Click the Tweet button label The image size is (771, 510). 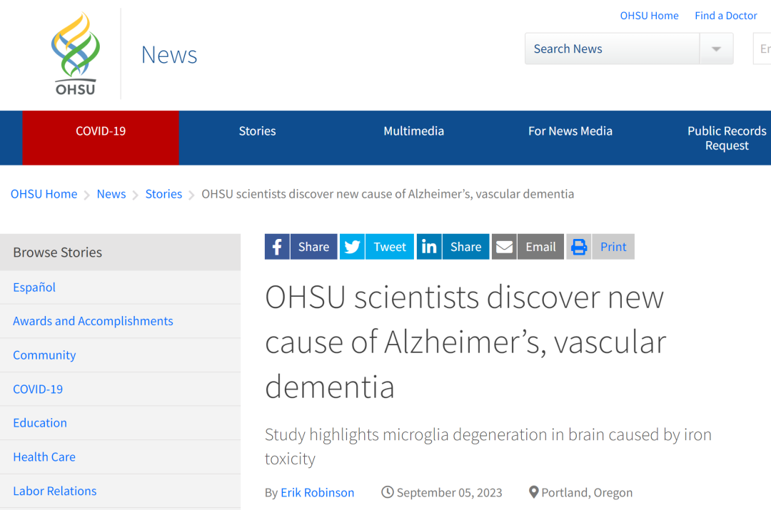coord(390,247)
